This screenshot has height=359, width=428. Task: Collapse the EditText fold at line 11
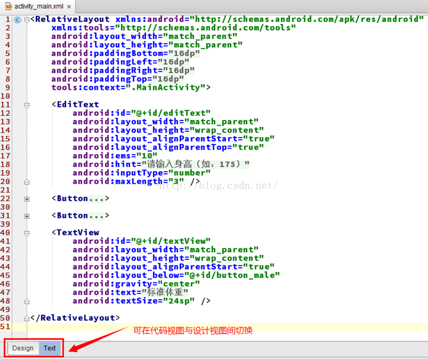pyautogui.click(x=27, y=105)
